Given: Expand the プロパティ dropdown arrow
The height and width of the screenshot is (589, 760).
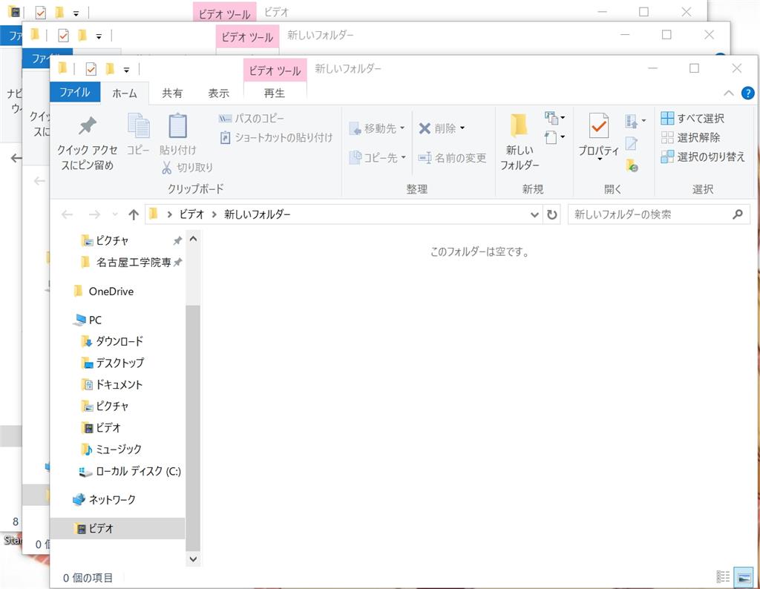Looking at the screenshot, I should pos(599,159).
